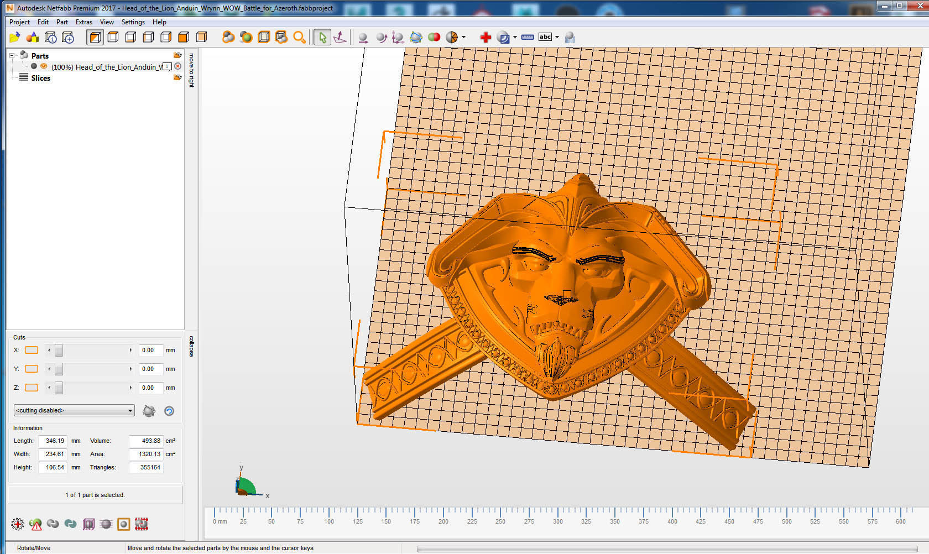Image resolution: width=929 pixels, height=554 pixels.
Task: Click the measurement ruler icon
Action: 528,37
